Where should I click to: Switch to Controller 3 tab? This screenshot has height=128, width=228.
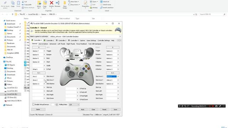(61, 41)
